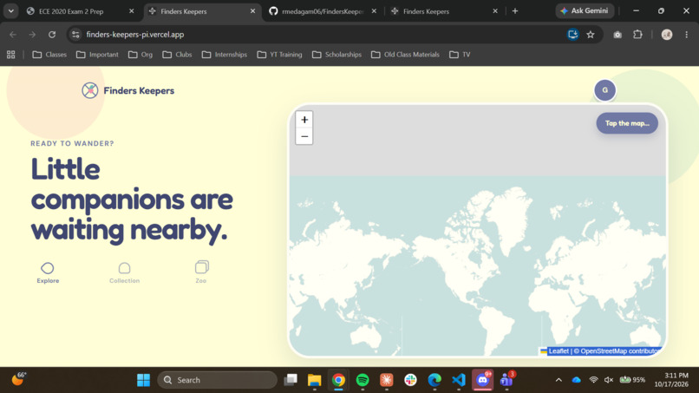Switch to the rmedagam06/FindersKeepers GitHub tab
The width and height of the screenshot is (699, 393).
click(x=323, y=11)
